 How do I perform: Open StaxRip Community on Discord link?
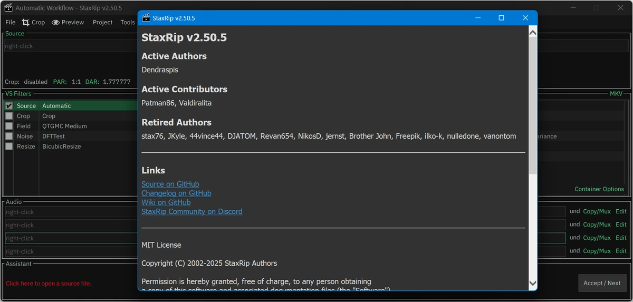click(x=192, y=211)
